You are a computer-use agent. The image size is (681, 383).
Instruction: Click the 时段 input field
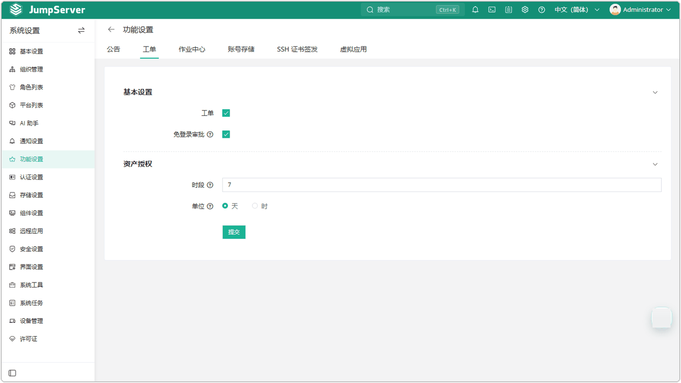pos(442,185)
